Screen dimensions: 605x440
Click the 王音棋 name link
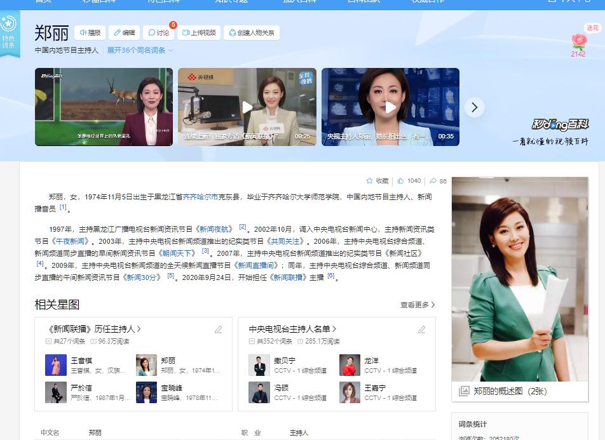coord(81,361)
